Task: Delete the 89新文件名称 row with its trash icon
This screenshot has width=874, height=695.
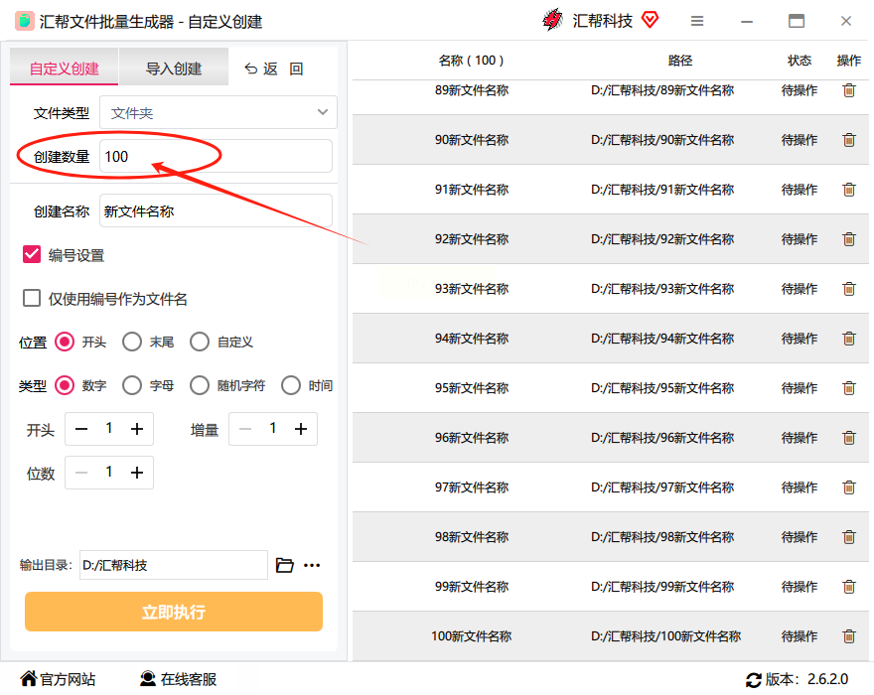Action: [x=849, y=90]
